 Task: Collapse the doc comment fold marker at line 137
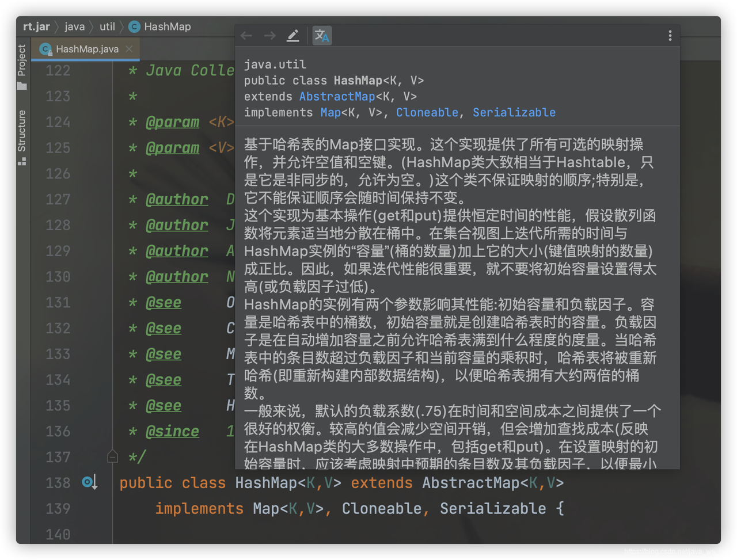coord(113,457)
